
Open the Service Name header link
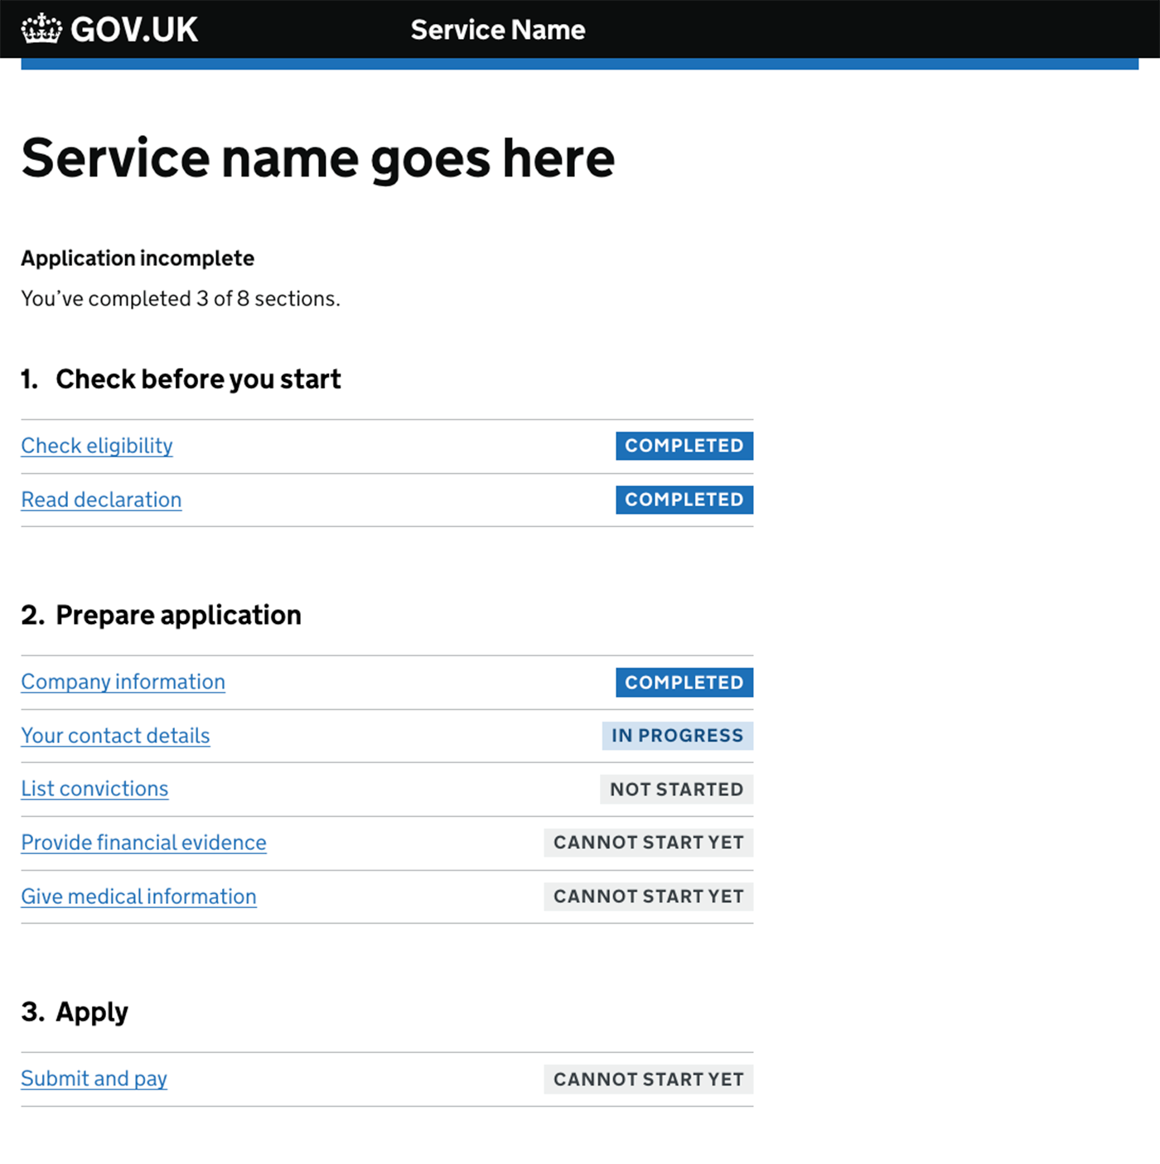click(497, 30)
